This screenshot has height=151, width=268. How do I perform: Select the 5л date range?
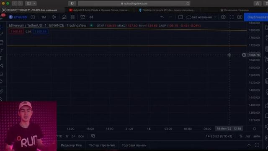74,136
